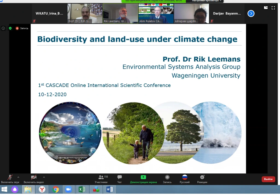Open the Реакции reactions menu

tap(202, 179)
